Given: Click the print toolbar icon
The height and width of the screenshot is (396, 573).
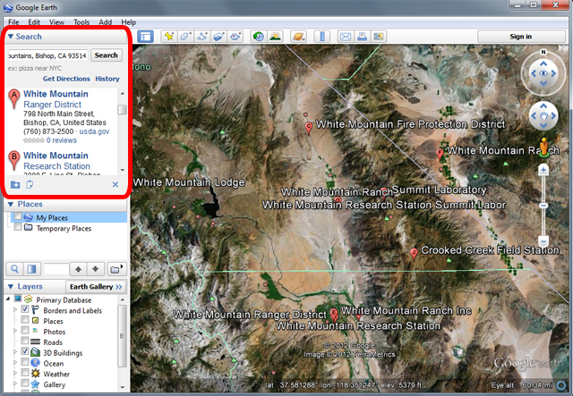Looking at the screenshot, I should pos(363,37).
